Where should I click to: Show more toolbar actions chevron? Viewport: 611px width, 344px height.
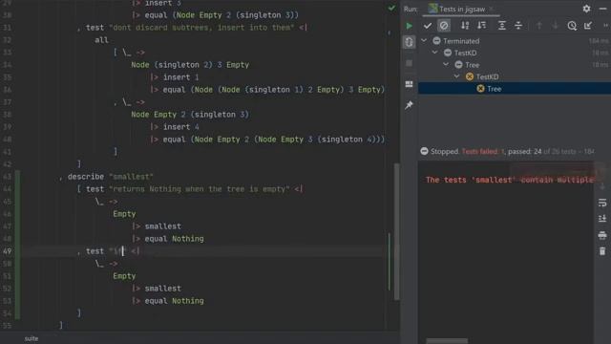click(605, 26)
